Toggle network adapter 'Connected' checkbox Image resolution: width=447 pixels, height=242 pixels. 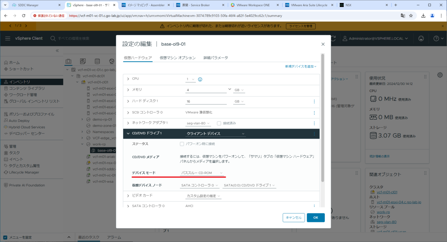click(x=219, y=123)
